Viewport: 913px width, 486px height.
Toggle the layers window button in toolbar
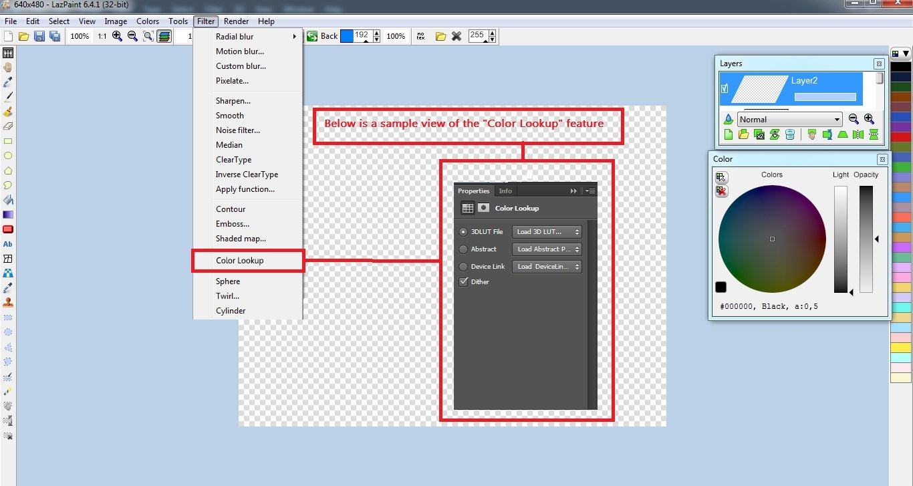click(x=164, y=36)
